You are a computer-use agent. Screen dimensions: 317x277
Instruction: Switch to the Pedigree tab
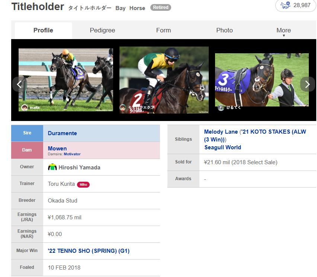pos(102,31)
